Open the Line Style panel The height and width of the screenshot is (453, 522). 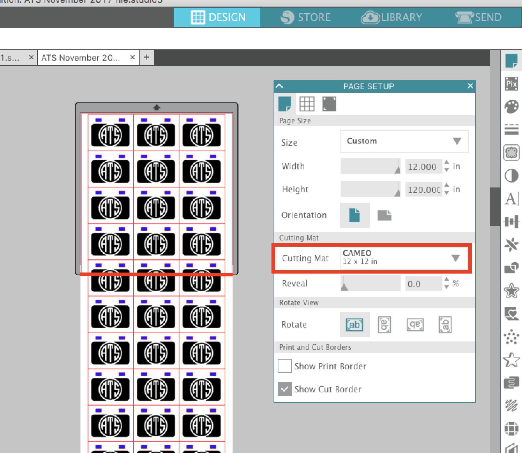512,129
